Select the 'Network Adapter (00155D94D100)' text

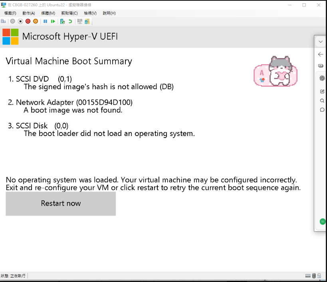click(74, 102)
